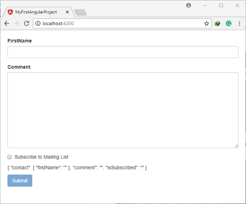Screen dimensions: 246x204
Task: Go back using the browser back arrow
Action: click(x=7, y=24)
